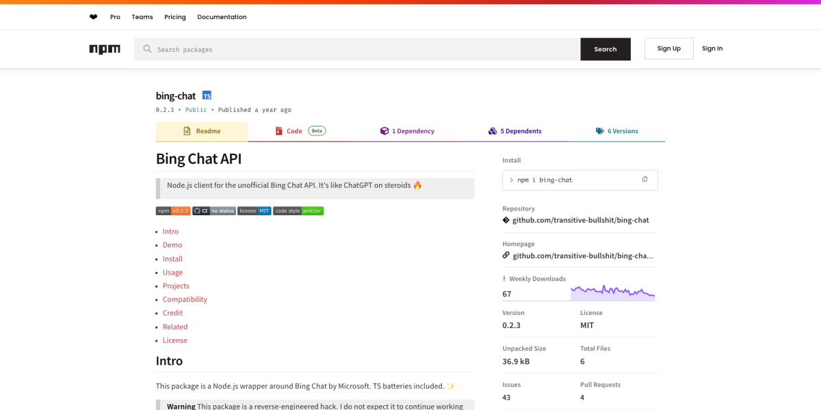
Task: Click the heart icon in the top bar
Action: click(x=93, y=16)
